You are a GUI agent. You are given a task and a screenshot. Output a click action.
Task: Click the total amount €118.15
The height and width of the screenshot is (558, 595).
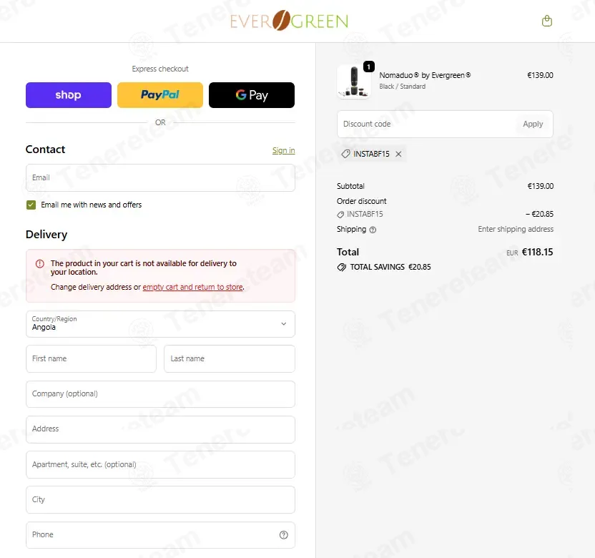537,252
